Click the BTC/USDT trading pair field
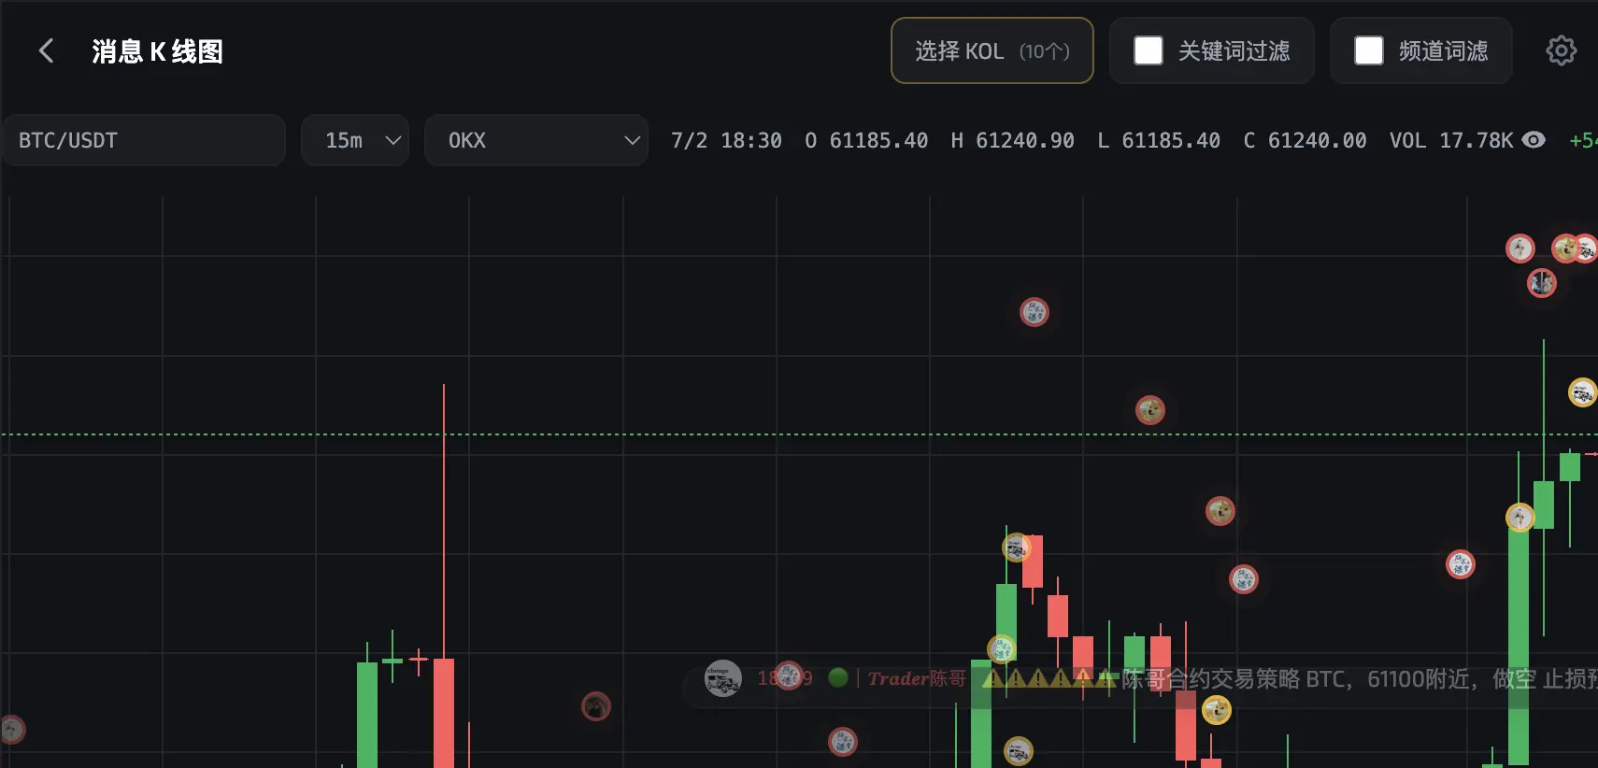Screen dimensions: 1598x768 144,140
